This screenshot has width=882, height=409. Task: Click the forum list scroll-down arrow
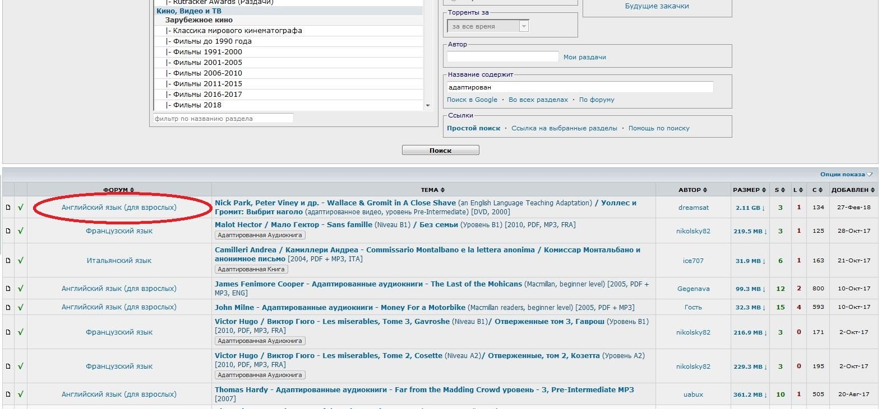tap(428, 105)
